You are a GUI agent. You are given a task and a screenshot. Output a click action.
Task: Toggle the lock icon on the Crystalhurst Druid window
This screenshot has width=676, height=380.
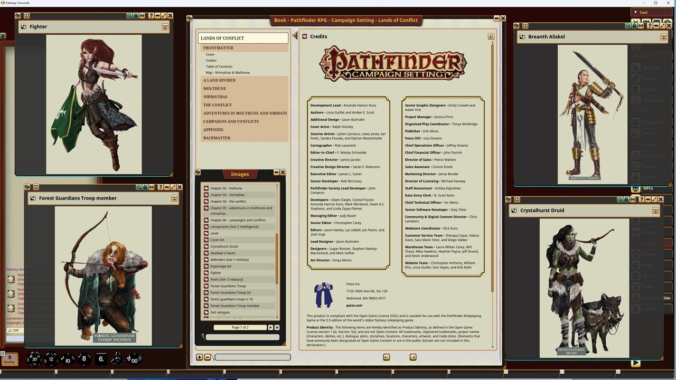(x=626, y=199)
